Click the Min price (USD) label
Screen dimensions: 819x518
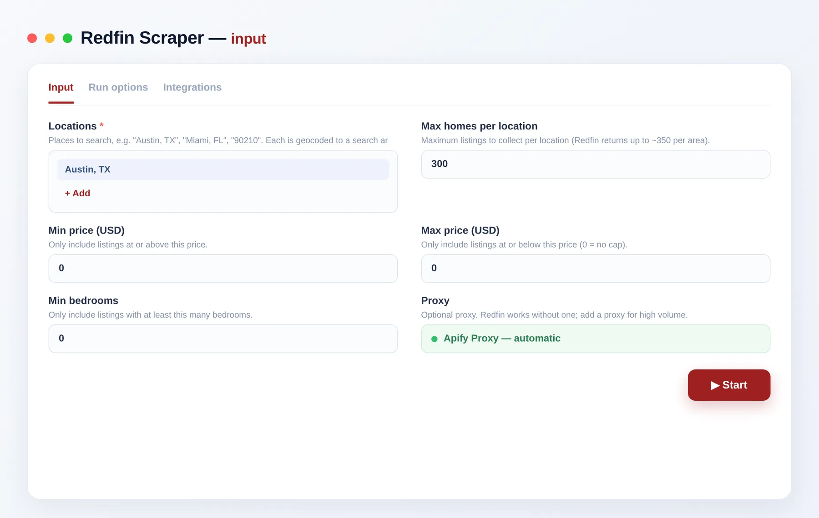pyautogui.click(x=86, y=230)
